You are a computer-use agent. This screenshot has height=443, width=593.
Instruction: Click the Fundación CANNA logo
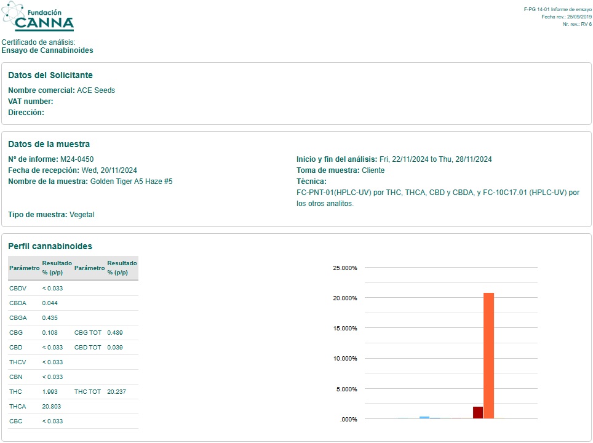click(x=38, y=16)
